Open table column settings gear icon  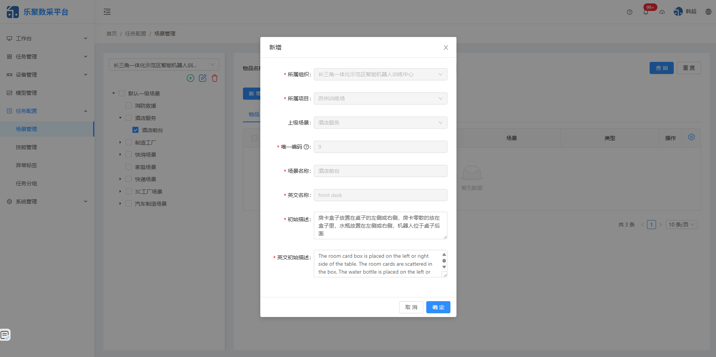(x=691, y=137)
